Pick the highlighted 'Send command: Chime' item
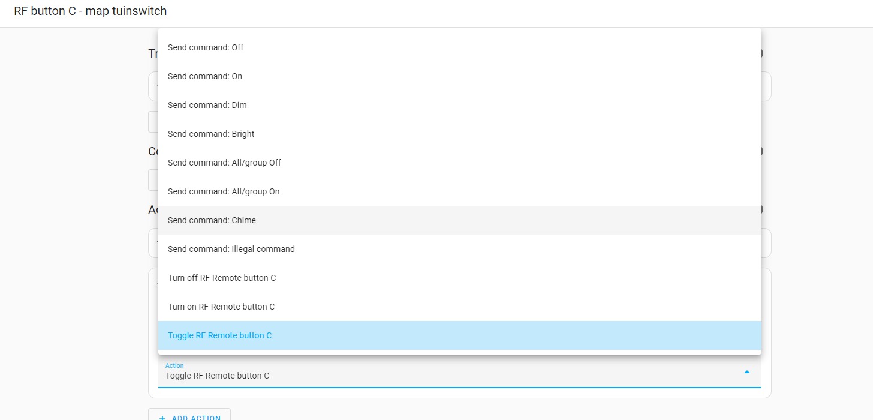This screenshot has width=873, height=420. pyautogui.click(x=212, y=220)
